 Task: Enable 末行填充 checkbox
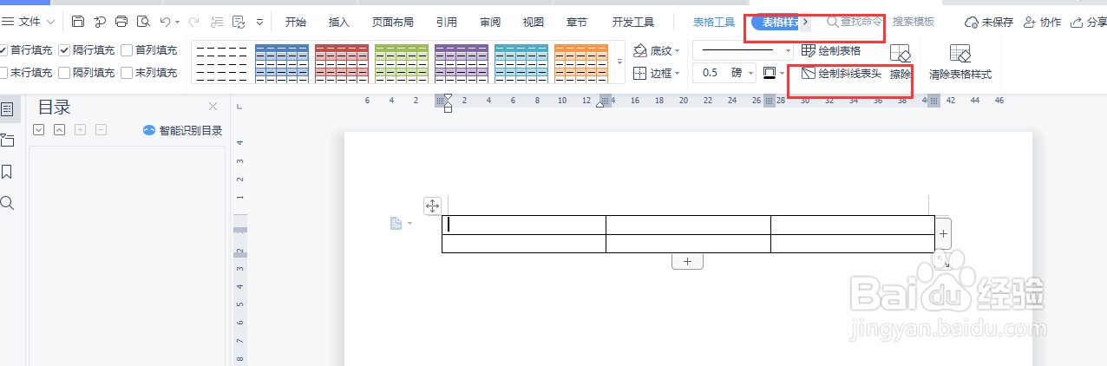[x=4, y=73]
